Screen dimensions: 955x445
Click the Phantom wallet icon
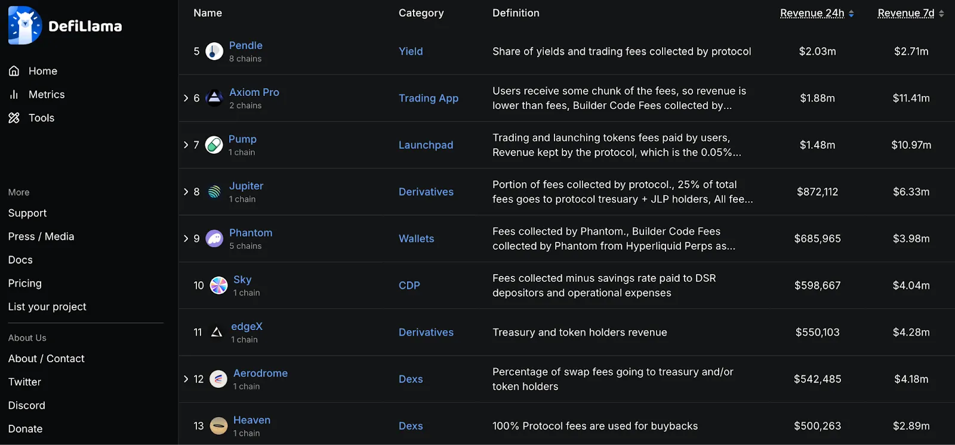214,238
